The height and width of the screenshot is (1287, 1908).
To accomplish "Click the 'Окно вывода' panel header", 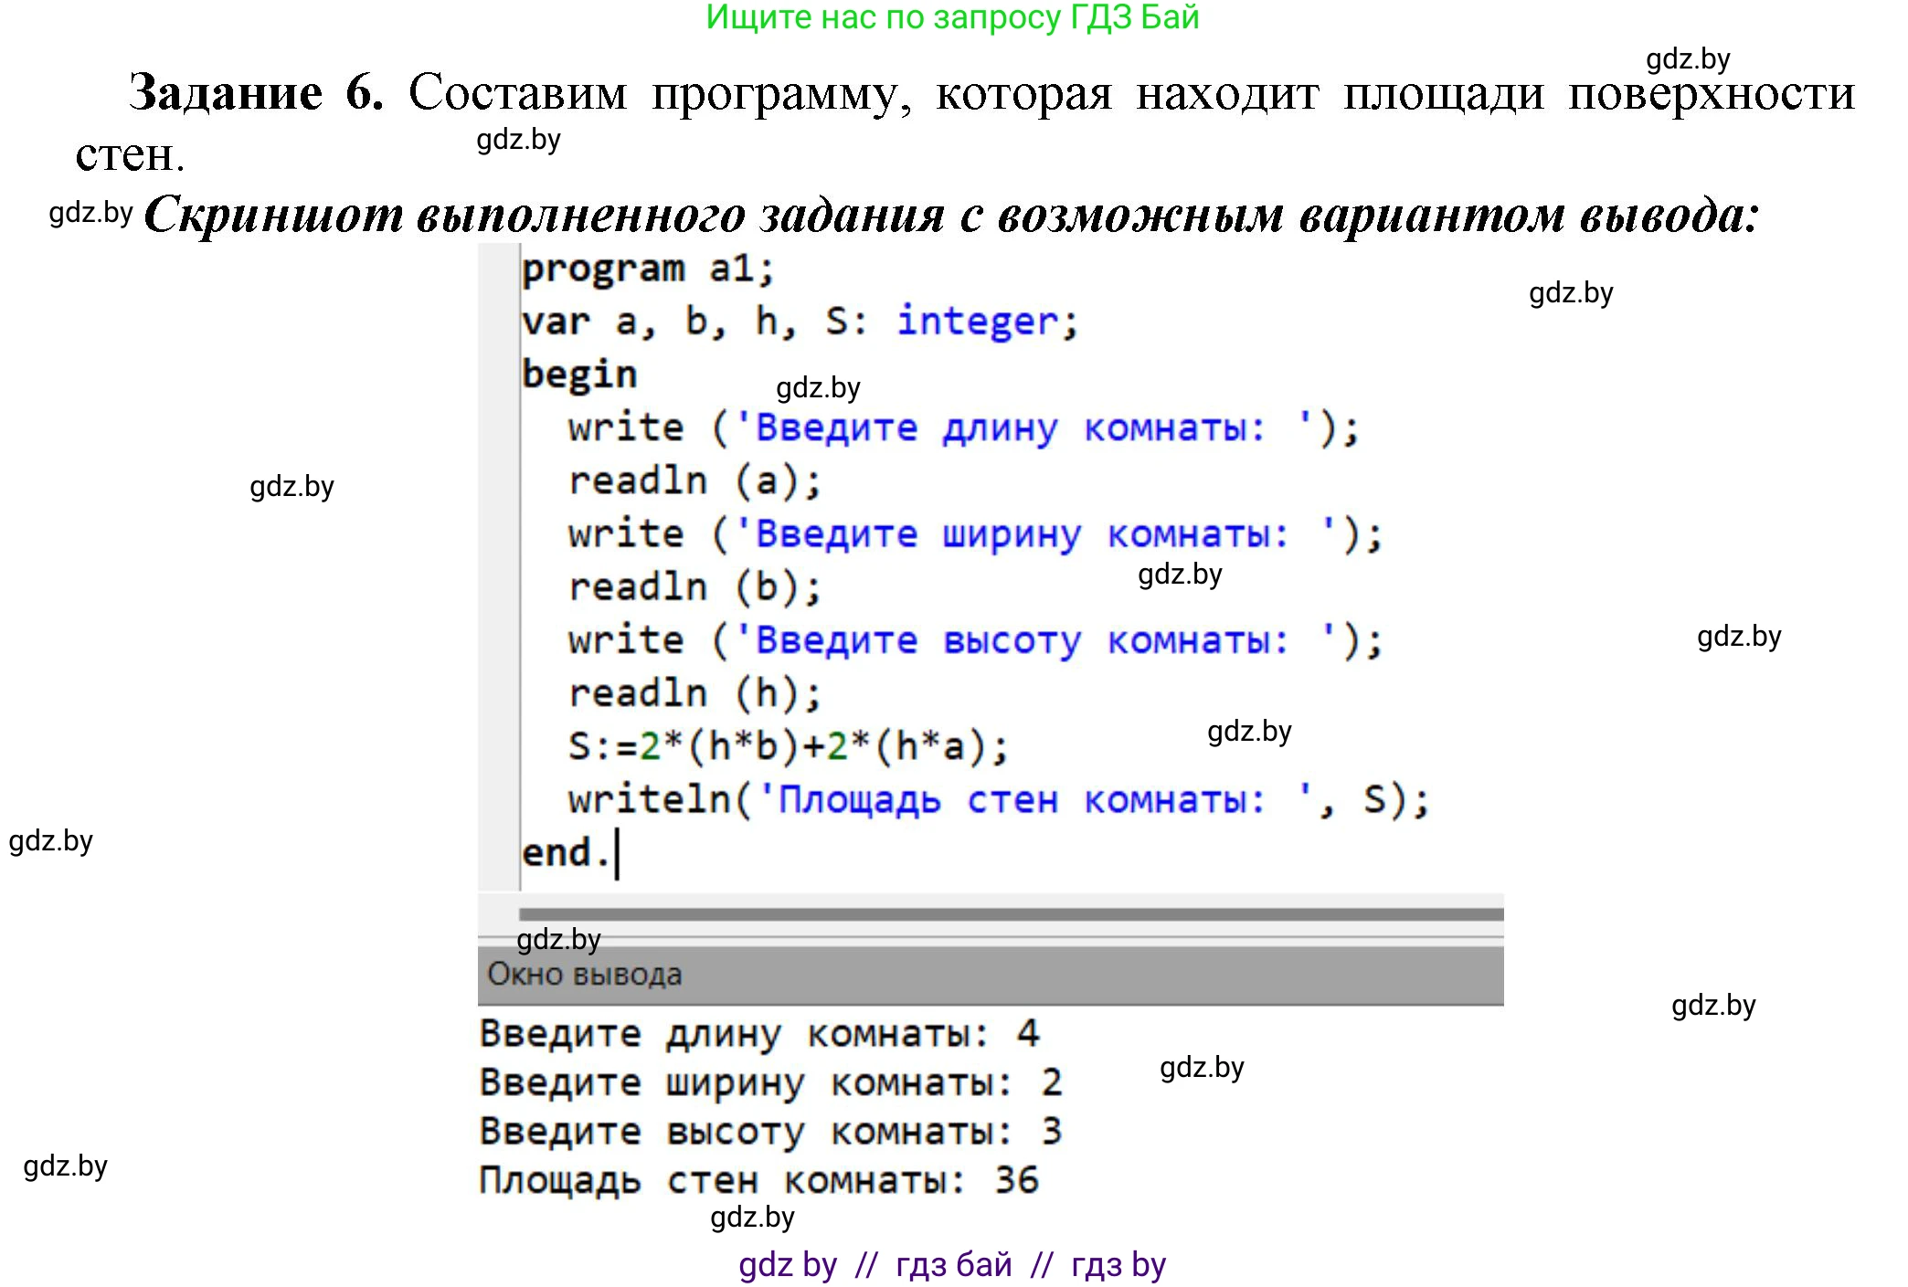I will pyautogui.click(x=991, y=975).
